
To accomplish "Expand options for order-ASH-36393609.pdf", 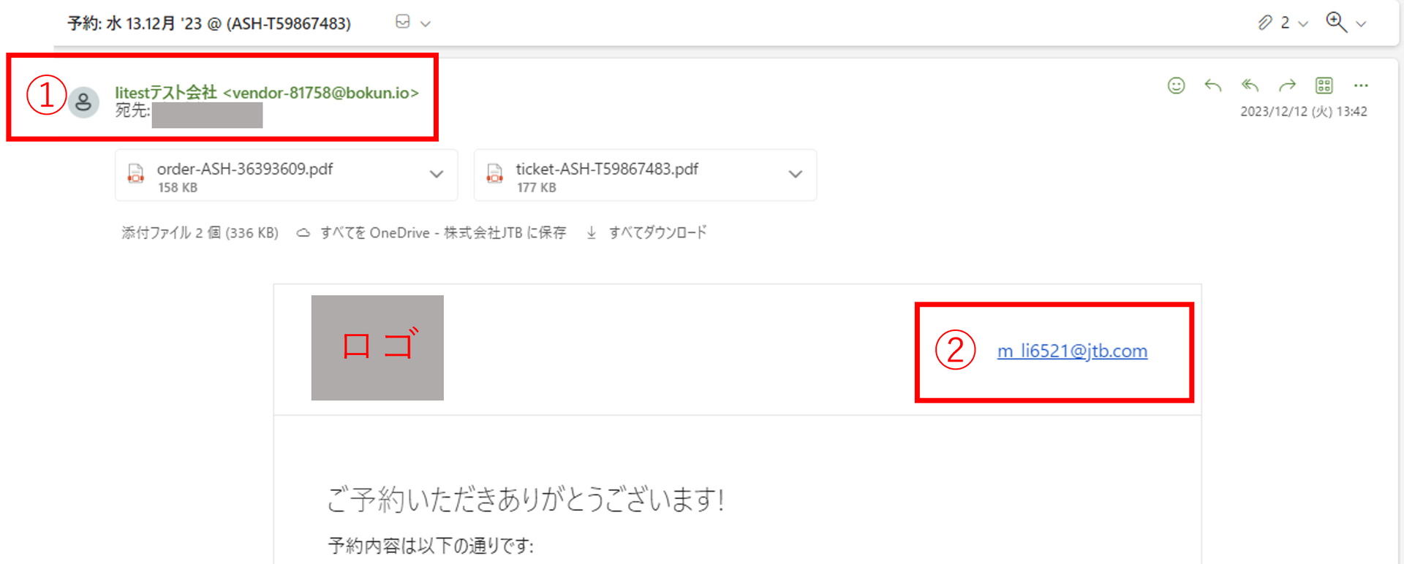I will [x=437, y=175].
